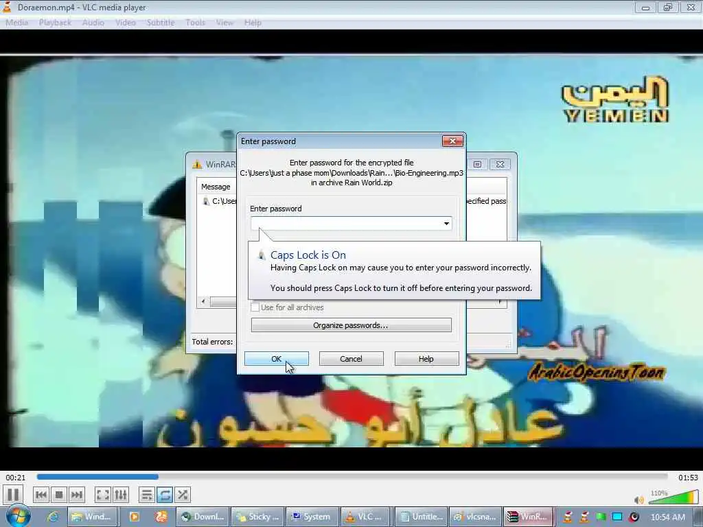Switch to Windows Explorer taskbar item

coord(91,517)
